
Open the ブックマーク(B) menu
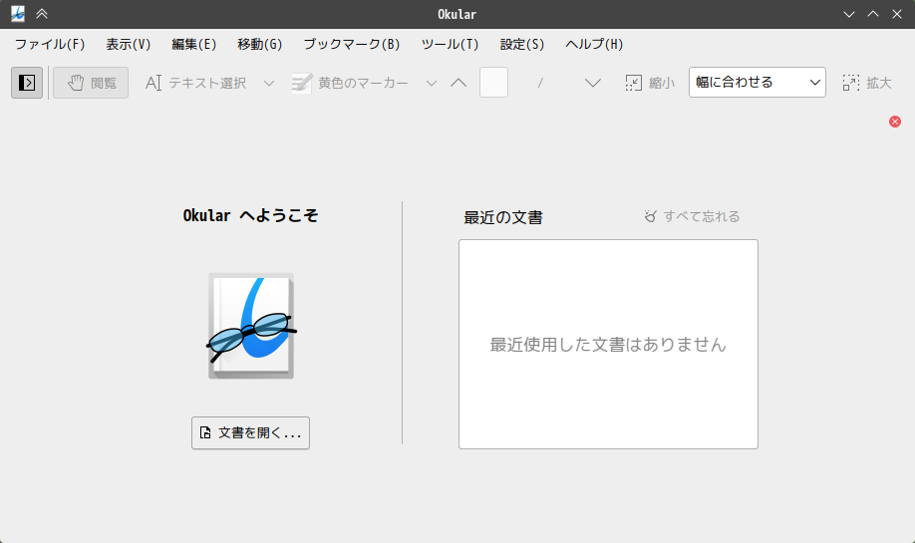(x=351, y=44)
